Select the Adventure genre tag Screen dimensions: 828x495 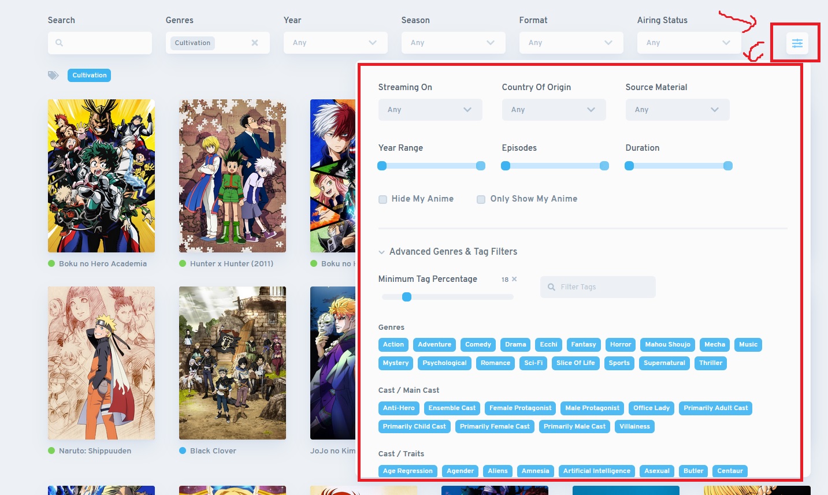click(435, 345)
